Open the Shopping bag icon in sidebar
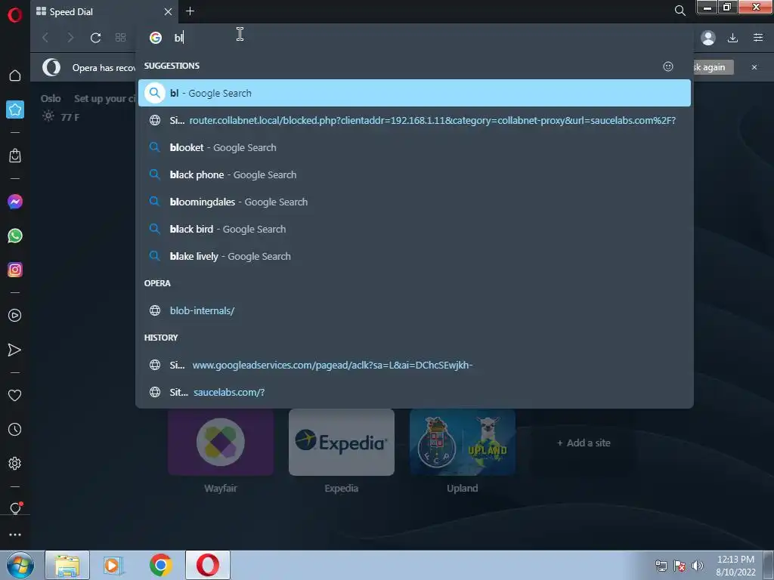 coord(15,156)
